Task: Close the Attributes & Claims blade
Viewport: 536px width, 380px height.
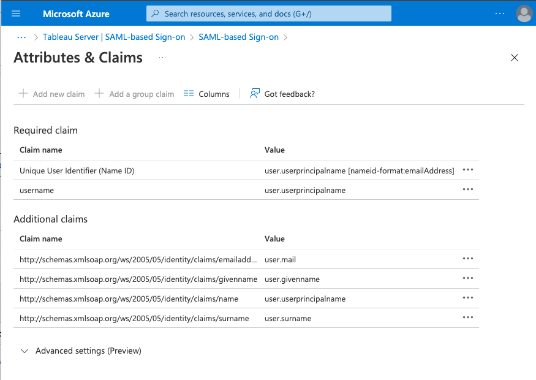Action: click(515, 58)
